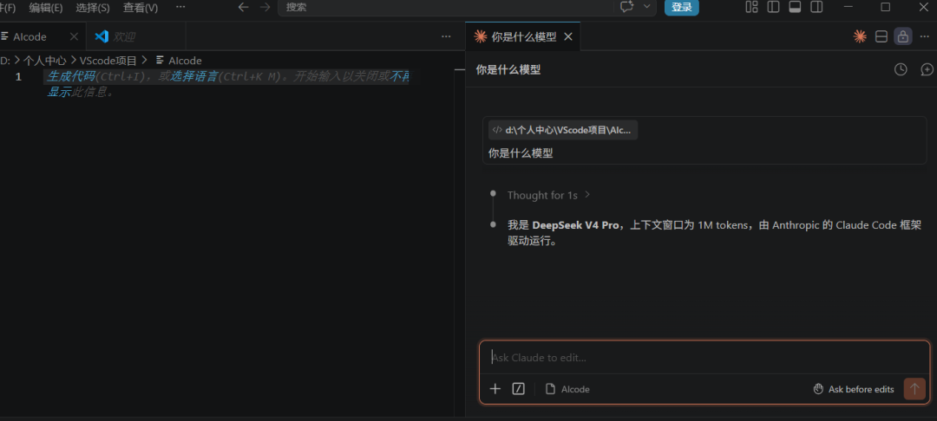Click the AIcode file context chip
This screenshot has width=937, height=421.
[567, 389]
